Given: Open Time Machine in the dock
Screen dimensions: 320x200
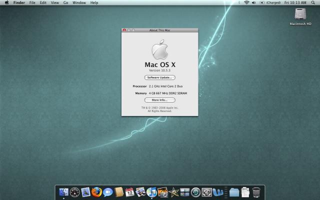Looking at the screenshot, I should coord(196,191).
